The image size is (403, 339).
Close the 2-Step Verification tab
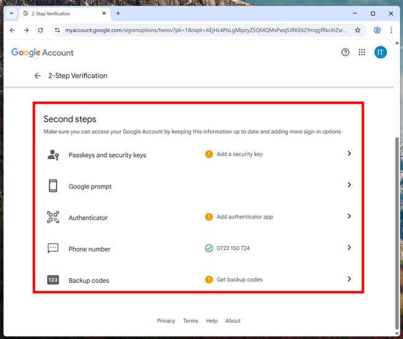[104, 13]
